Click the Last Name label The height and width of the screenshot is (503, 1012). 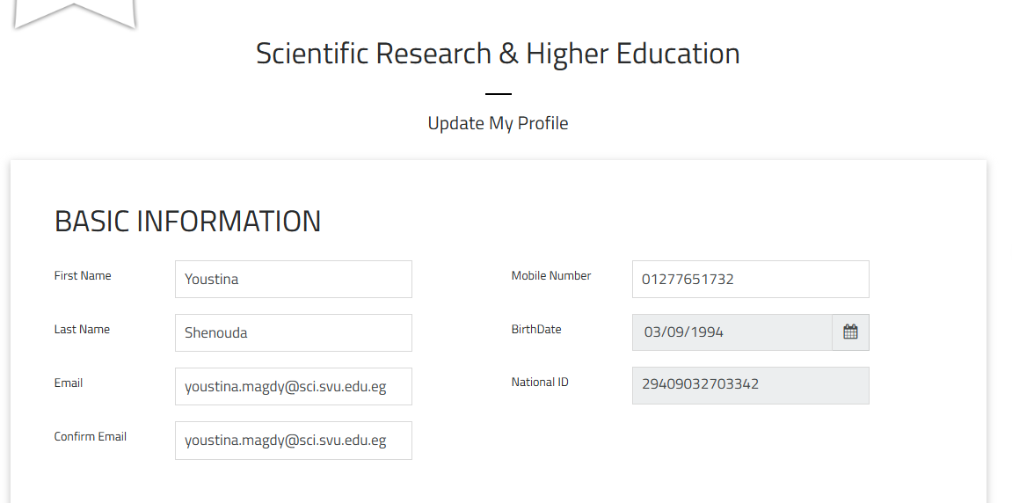point(82,330)
